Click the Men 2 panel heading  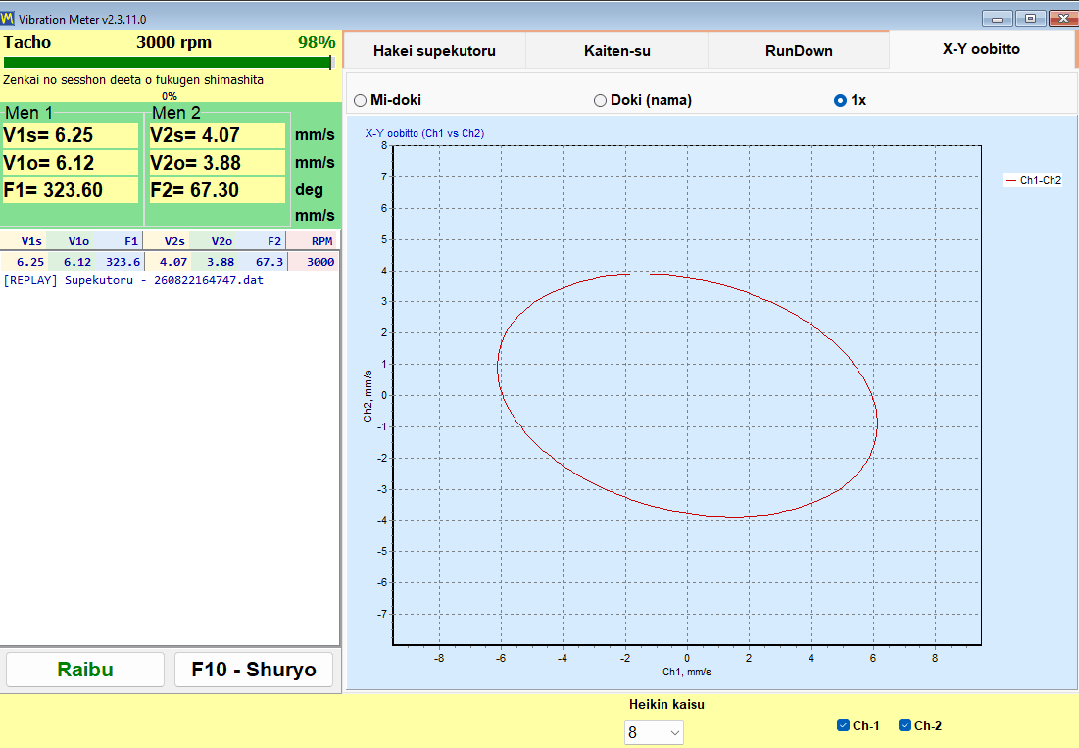tap(176, 112)
